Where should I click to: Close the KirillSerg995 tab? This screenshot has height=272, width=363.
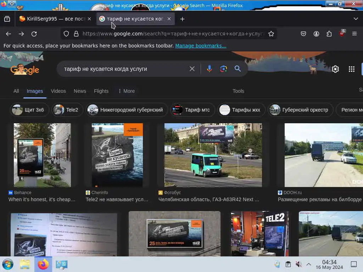coord(89,19)
